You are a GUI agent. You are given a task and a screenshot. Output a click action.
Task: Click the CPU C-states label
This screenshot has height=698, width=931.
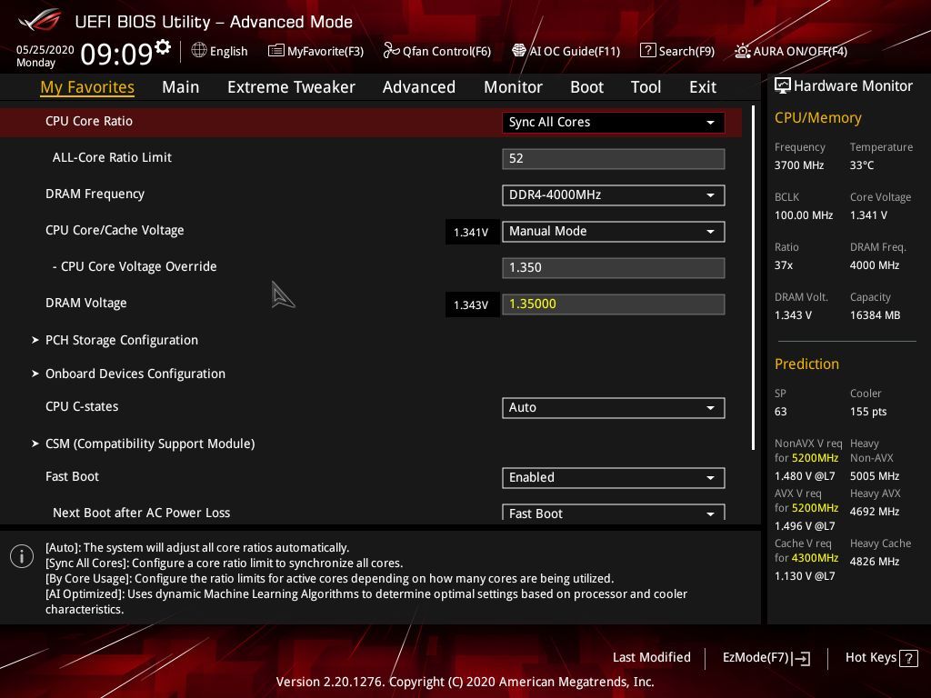click(82, 406)
